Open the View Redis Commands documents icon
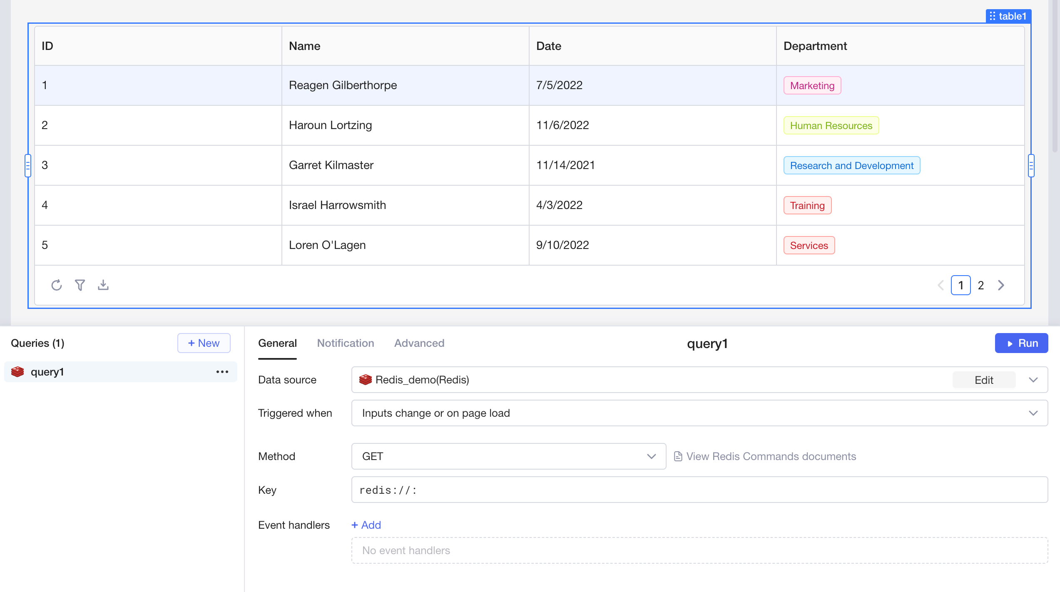Screen dimensions: 1060x592 (678, 456)
